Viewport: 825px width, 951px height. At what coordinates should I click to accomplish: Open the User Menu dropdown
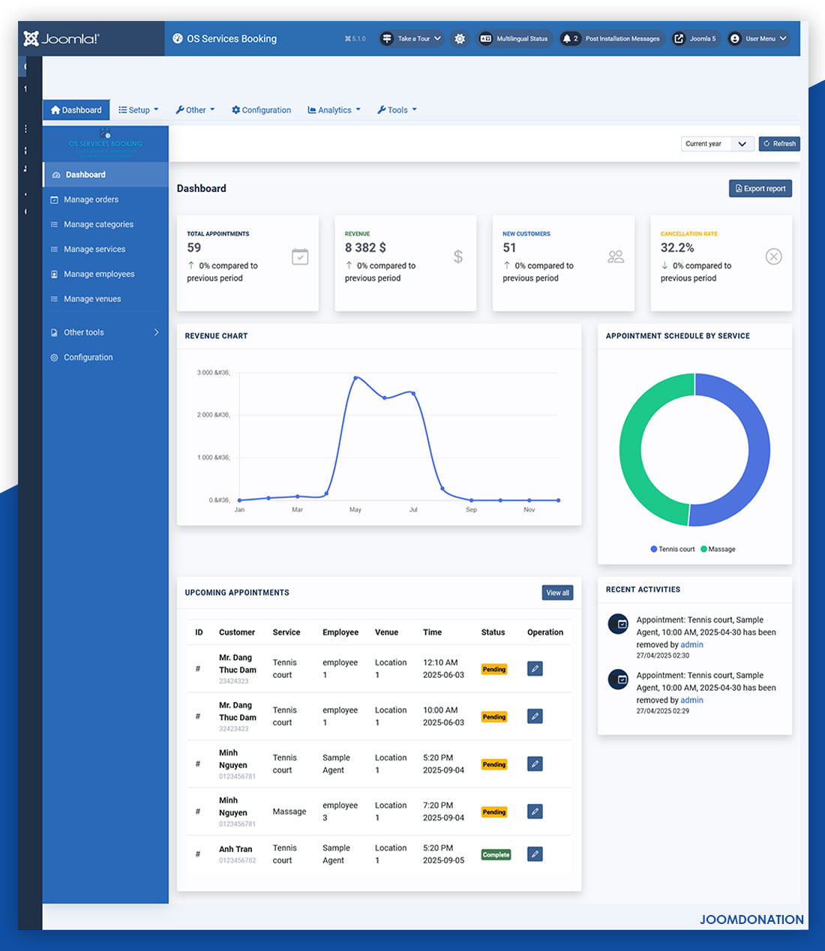point(758,39)
